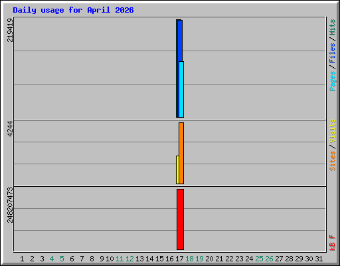The height and width of the screenshot is (266, 340).
Task: Click the Pages legend label
Action: (x=332, y=81)
